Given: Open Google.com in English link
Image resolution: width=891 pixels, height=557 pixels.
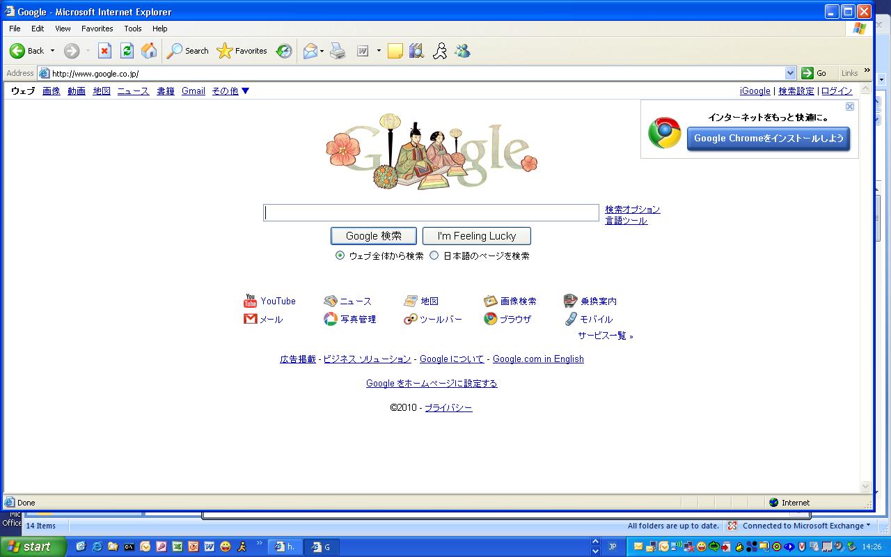Looking at the screenshot, I should (x=538, y=359).
